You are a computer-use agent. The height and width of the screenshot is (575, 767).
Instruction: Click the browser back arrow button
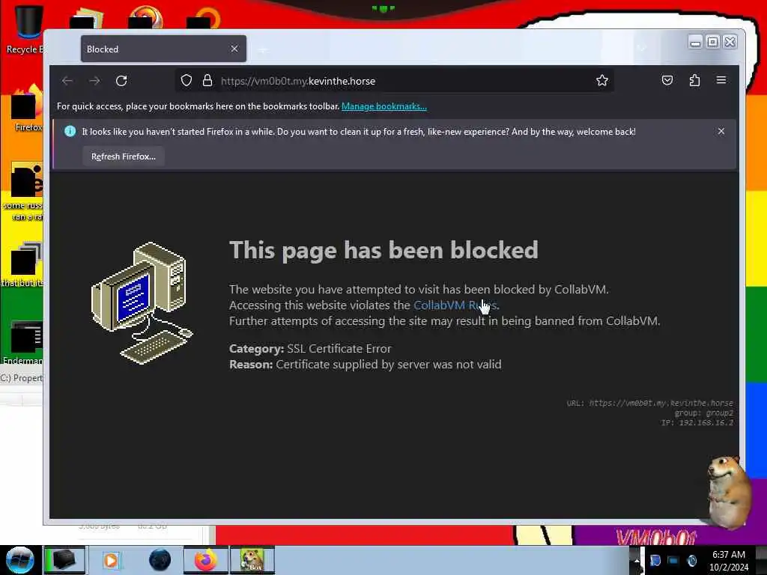coord(67,81)
